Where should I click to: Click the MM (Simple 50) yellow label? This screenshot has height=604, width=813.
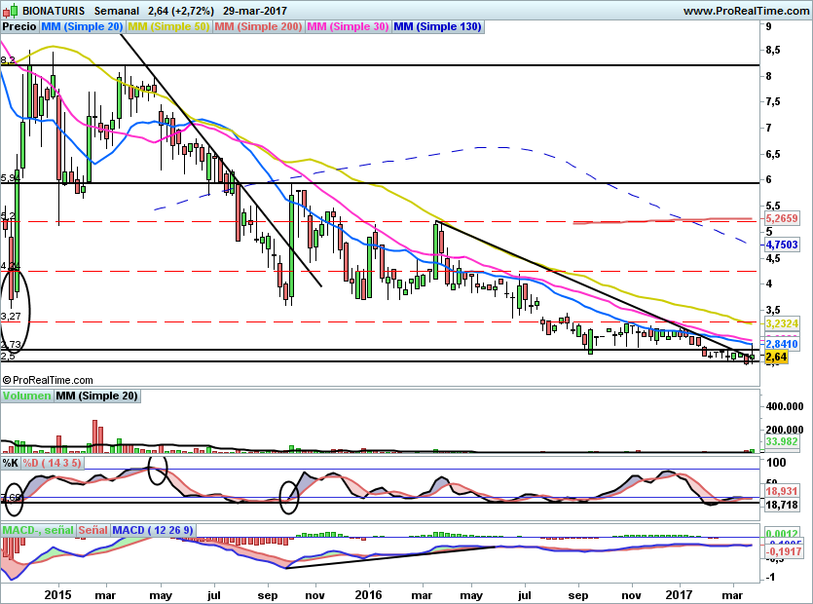[168, 26]
